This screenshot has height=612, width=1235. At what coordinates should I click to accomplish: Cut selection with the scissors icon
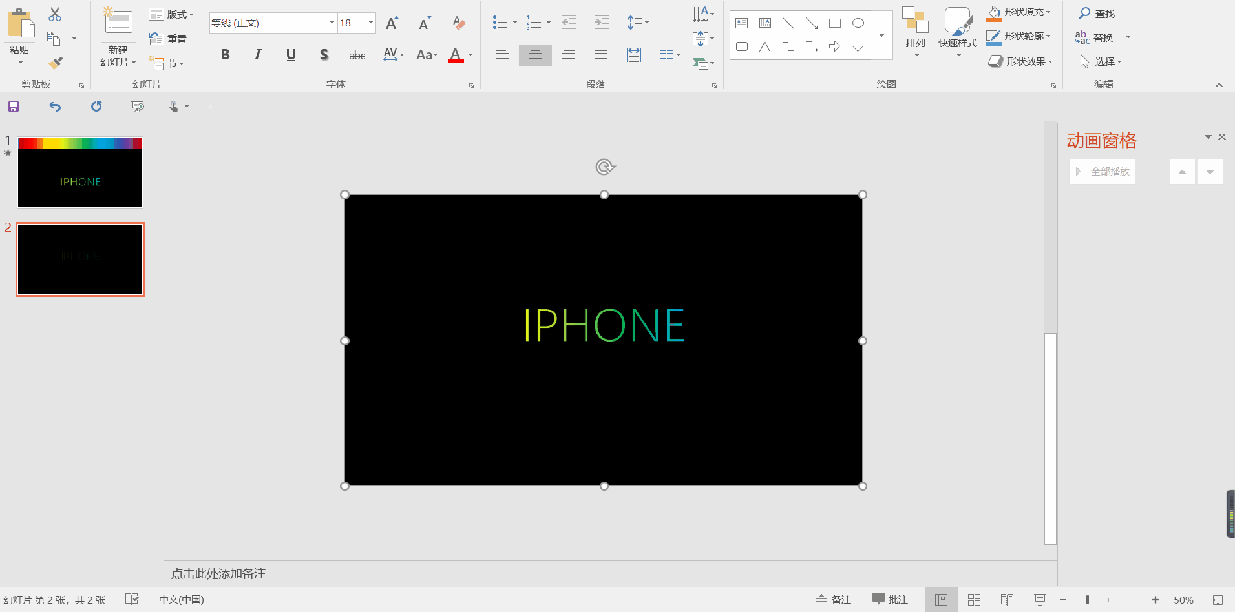click(x=55, y=14)
